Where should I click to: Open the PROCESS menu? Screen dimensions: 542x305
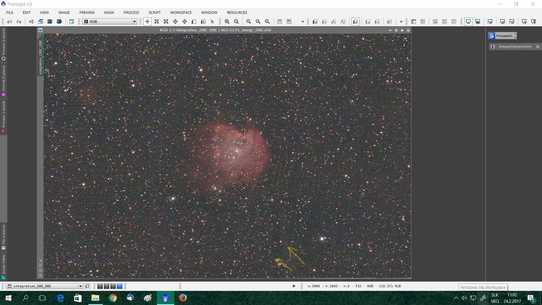(x=131, y=12)
